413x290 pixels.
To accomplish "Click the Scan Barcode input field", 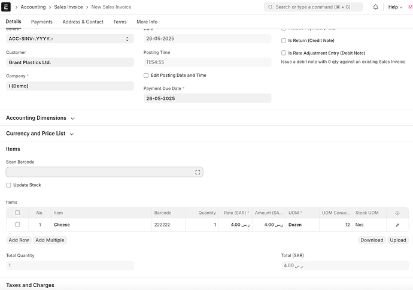I will pyautogui.click(x=104, y=172).
